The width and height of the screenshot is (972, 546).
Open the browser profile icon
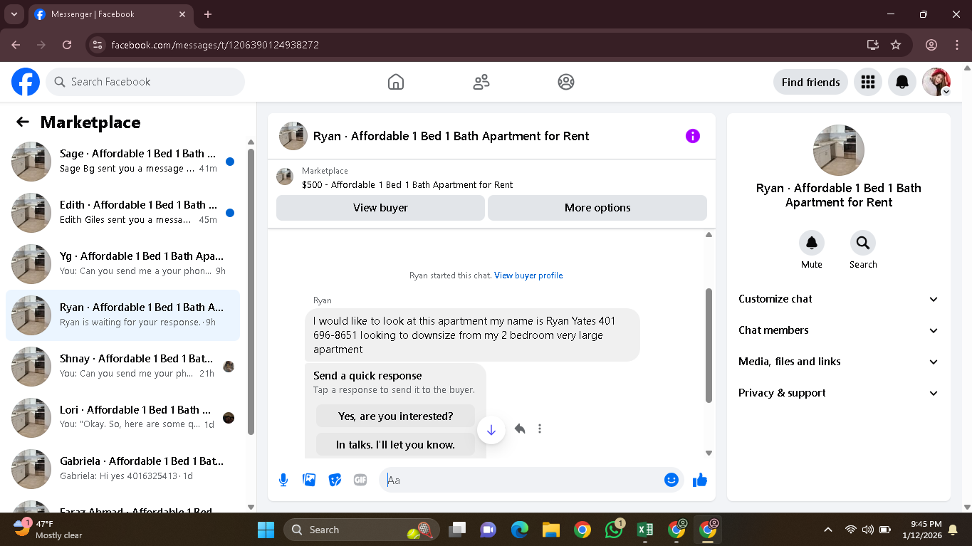tap(931, 45)
